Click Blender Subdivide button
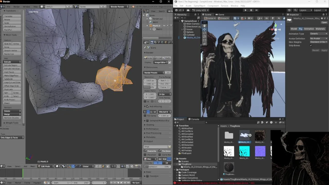 [x=12, y=79]
